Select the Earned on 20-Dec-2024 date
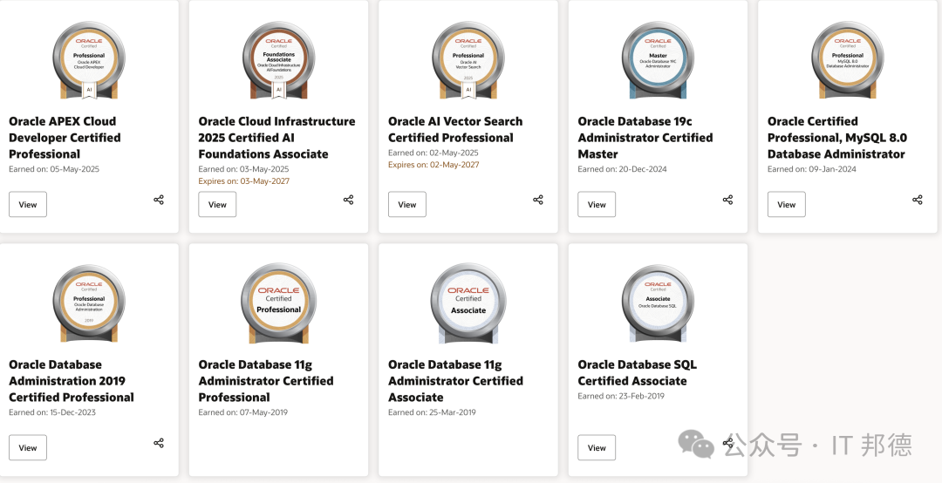This screenshot has width=942, height=483. (623, 169)
